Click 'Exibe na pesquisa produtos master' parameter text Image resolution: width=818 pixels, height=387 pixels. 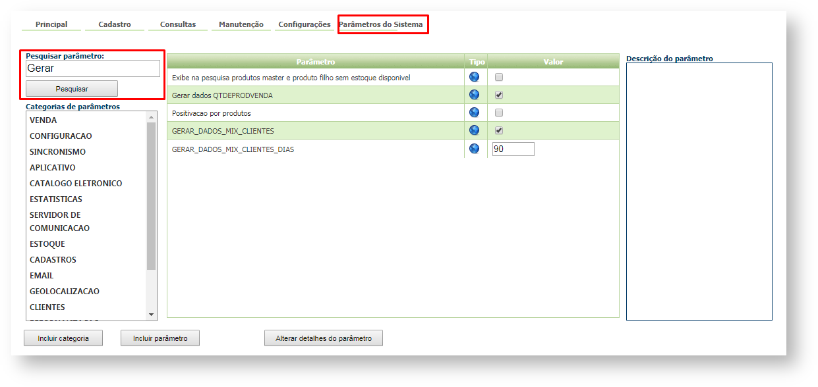tap(291, 78)
